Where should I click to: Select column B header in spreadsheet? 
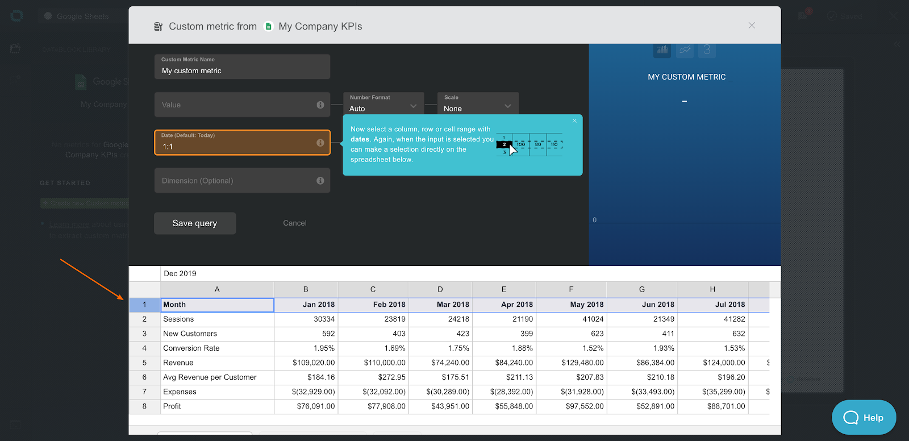click(x=306, y=289)
